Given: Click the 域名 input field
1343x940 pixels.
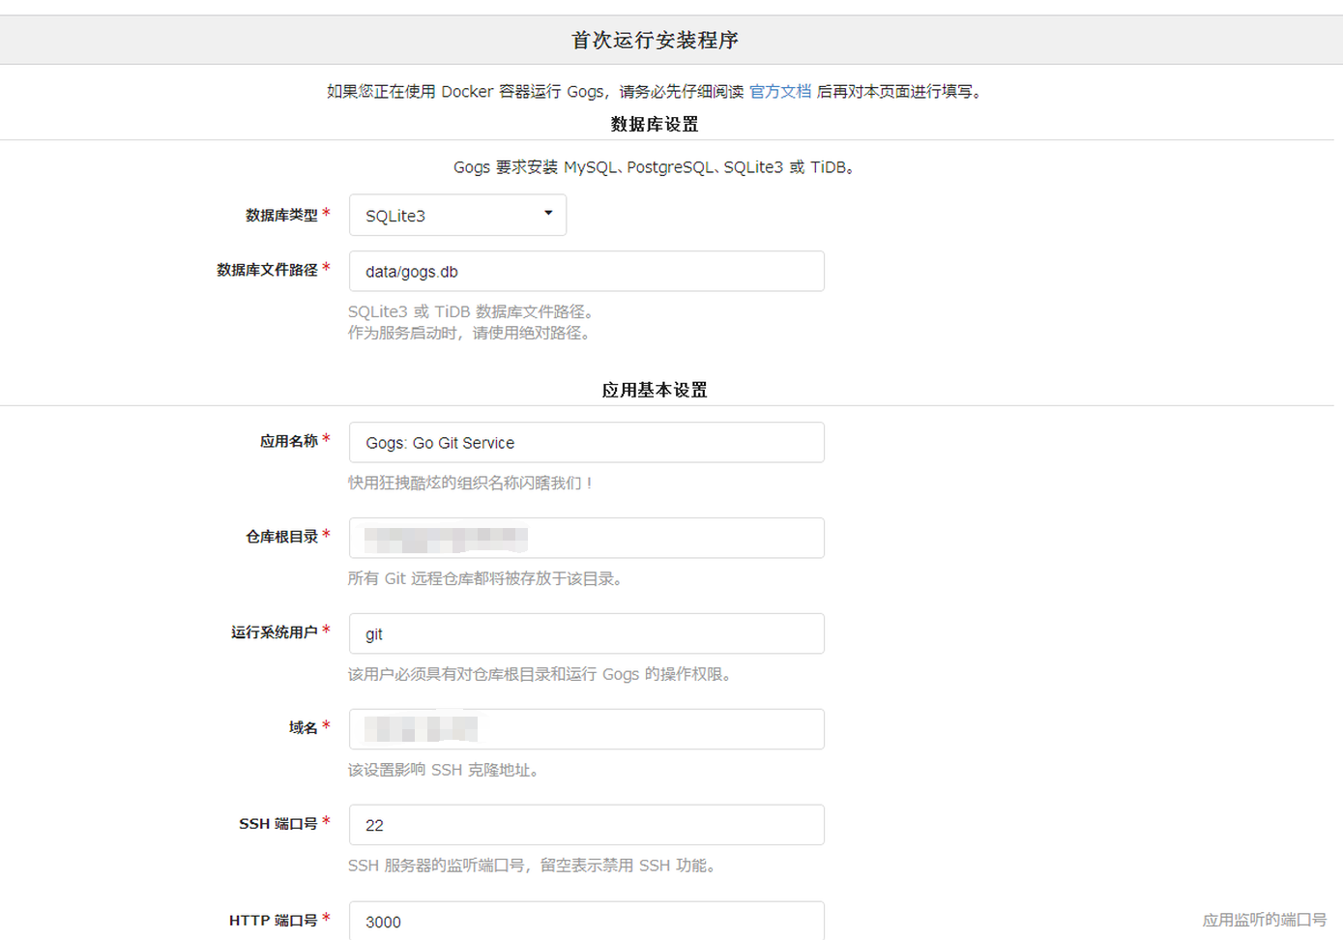Looking at the screenshot, I should [x=586, y=729].
